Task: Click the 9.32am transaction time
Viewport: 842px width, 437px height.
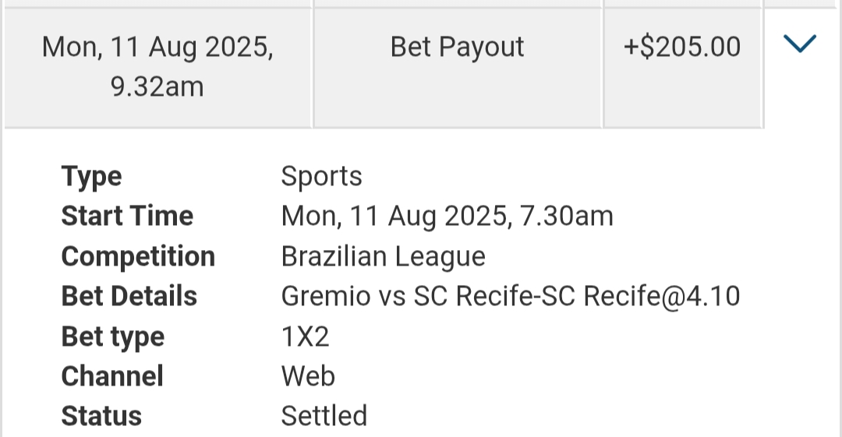Action: tap(157, 86)
